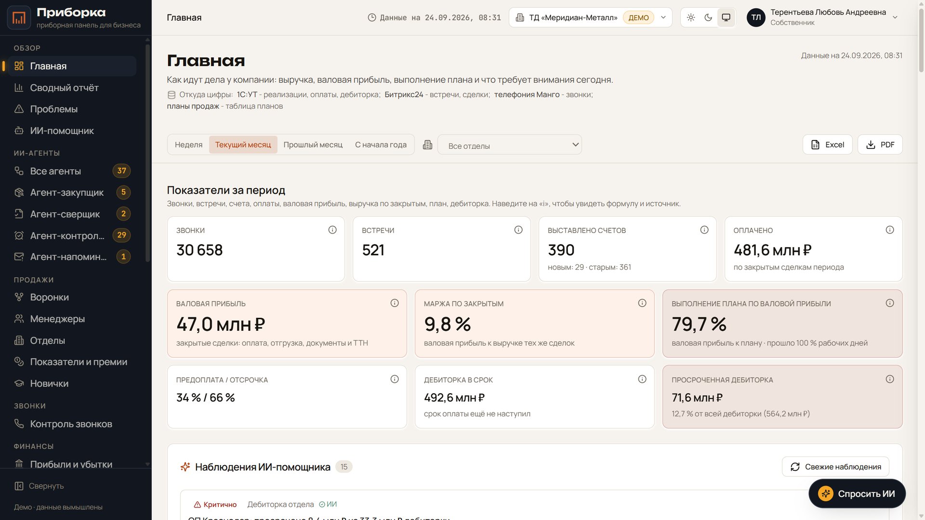Click the database icon near Откуда цифры
Screen dimensions: 925x520
tap(171, 95)
